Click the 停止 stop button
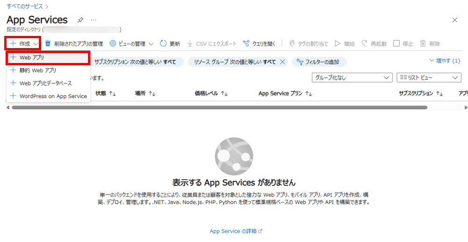This screenshot has height=242, width=468. pos(403,44)
